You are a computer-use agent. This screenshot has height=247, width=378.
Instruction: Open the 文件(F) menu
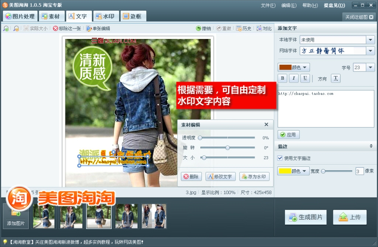pyautogui.click(x=268, y=5)
